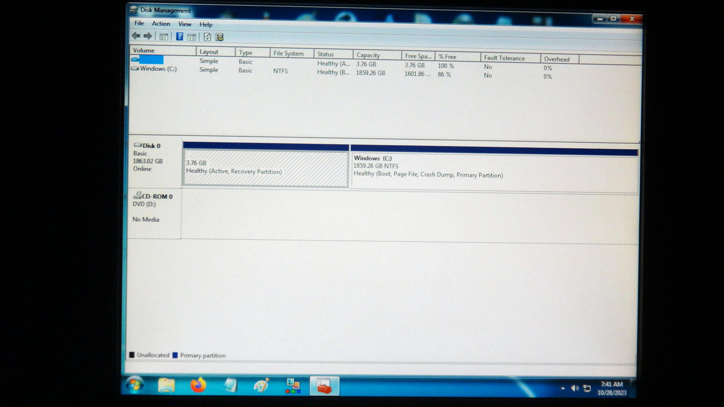Toggle Show/Hide Console Tree toolbar icon

click(163, 37)
